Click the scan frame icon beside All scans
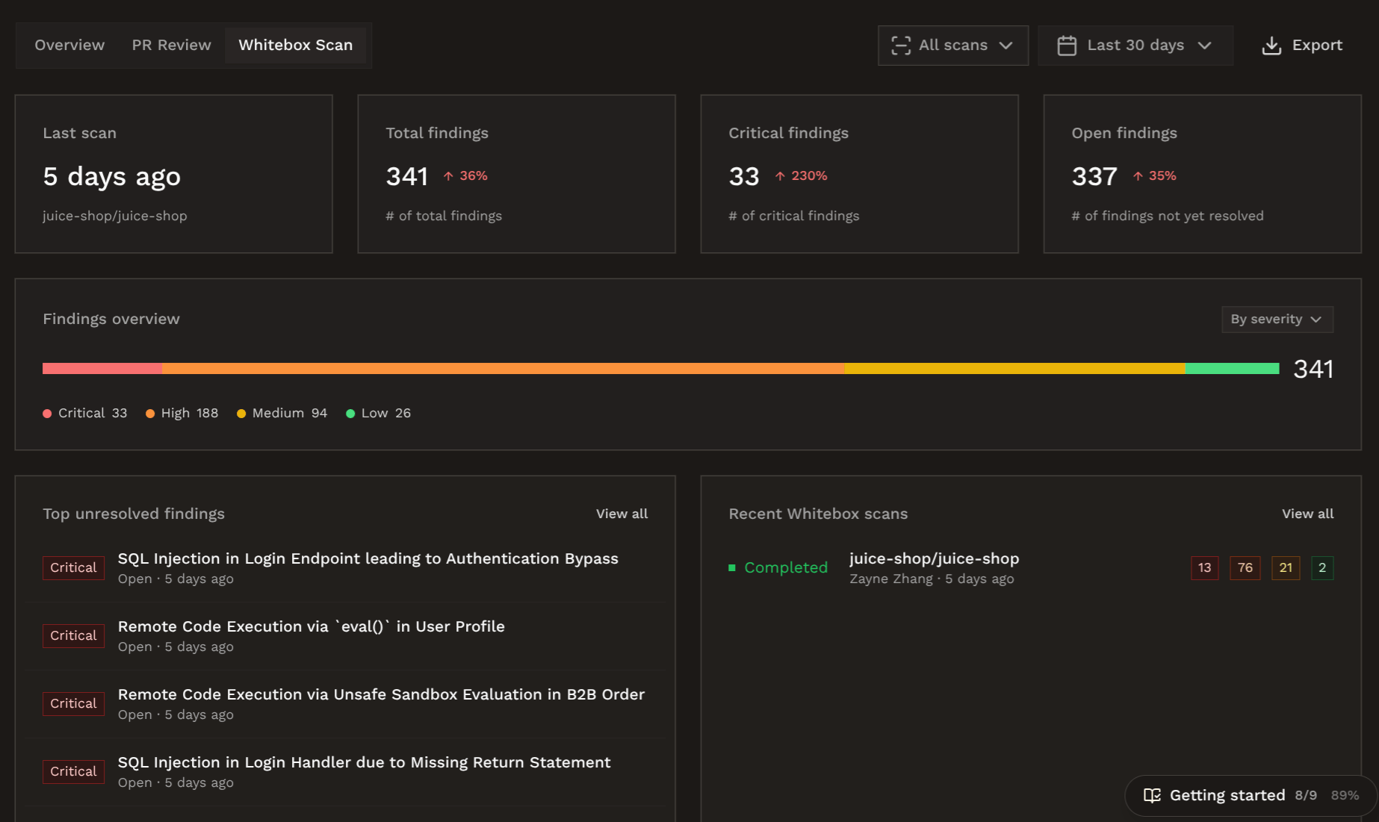The height and width of the screenshot is (822, 1379). point(901,46)
